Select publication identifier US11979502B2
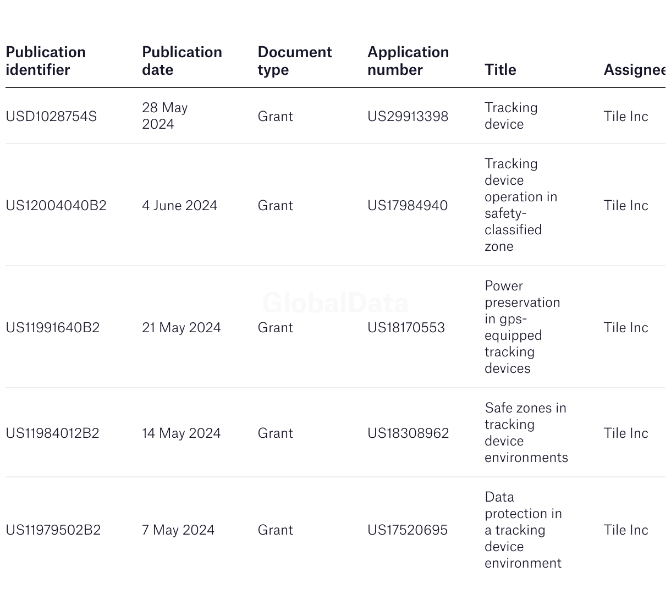Screen dimensions: 671x605 tap(53, 530)
